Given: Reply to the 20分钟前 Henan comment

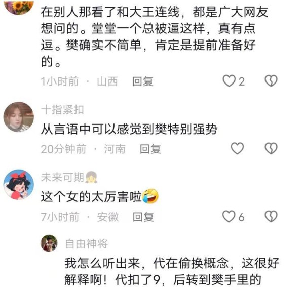Looking at the screenshot, I should coord(150,149).
